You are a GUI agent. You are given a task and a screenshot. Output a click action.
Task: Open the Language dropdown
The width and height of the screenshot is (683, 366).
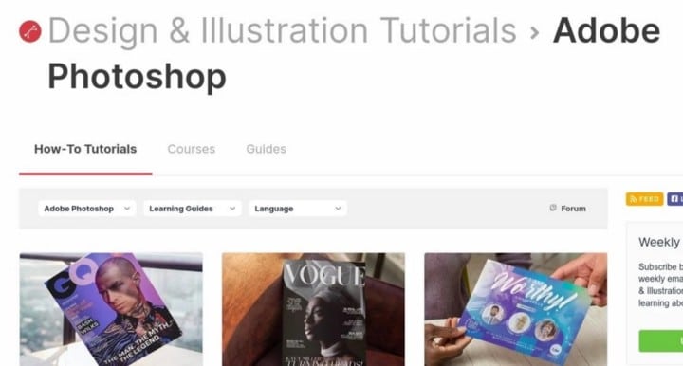click(x=298, y=209)
